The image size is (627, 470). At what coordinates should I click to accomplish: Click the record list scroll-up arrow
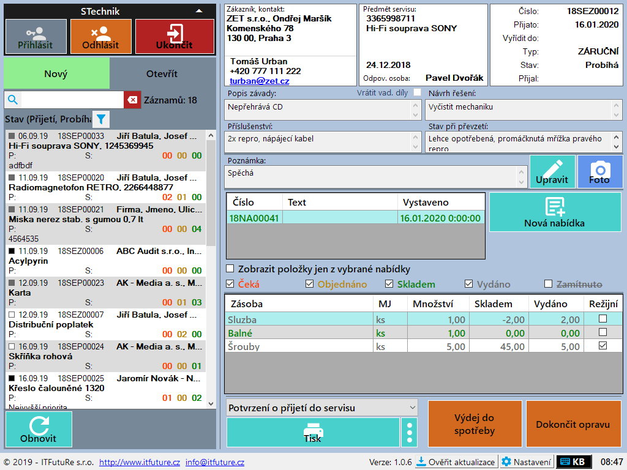[x=211, y=135]
